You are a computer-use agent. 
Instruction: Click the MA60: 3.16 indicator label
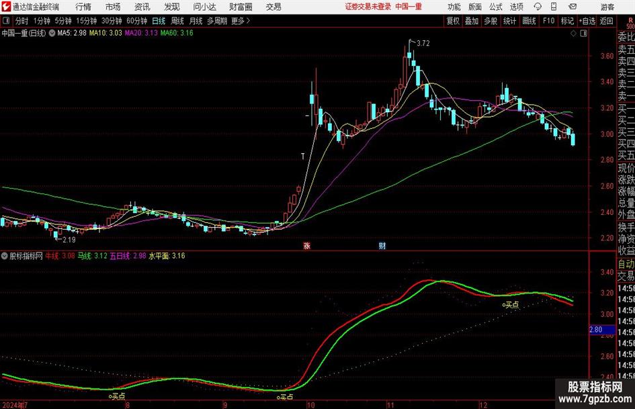click(177, 33)
